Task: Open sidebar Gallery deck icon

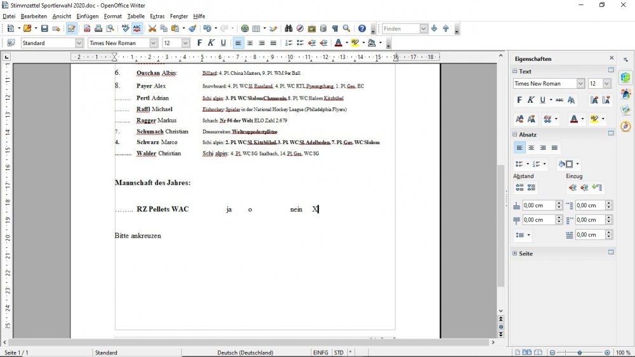Action: 625,110
